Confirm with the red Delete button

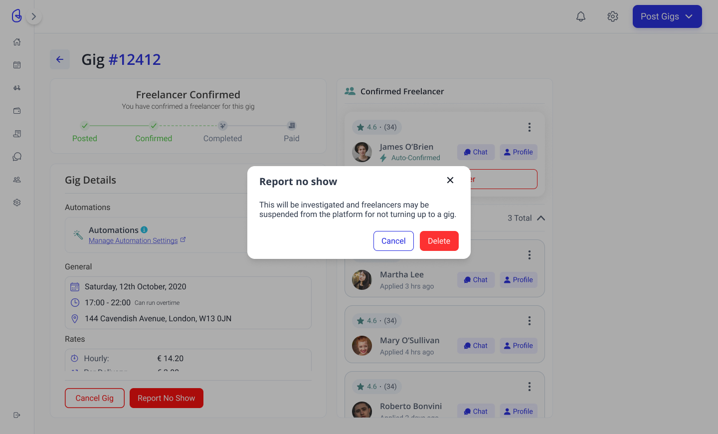439,241
